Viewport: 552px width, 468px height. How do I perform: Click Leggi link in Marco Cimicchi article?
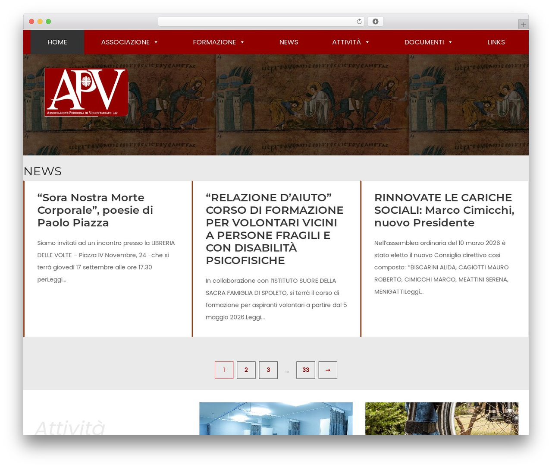pos(414,291)
